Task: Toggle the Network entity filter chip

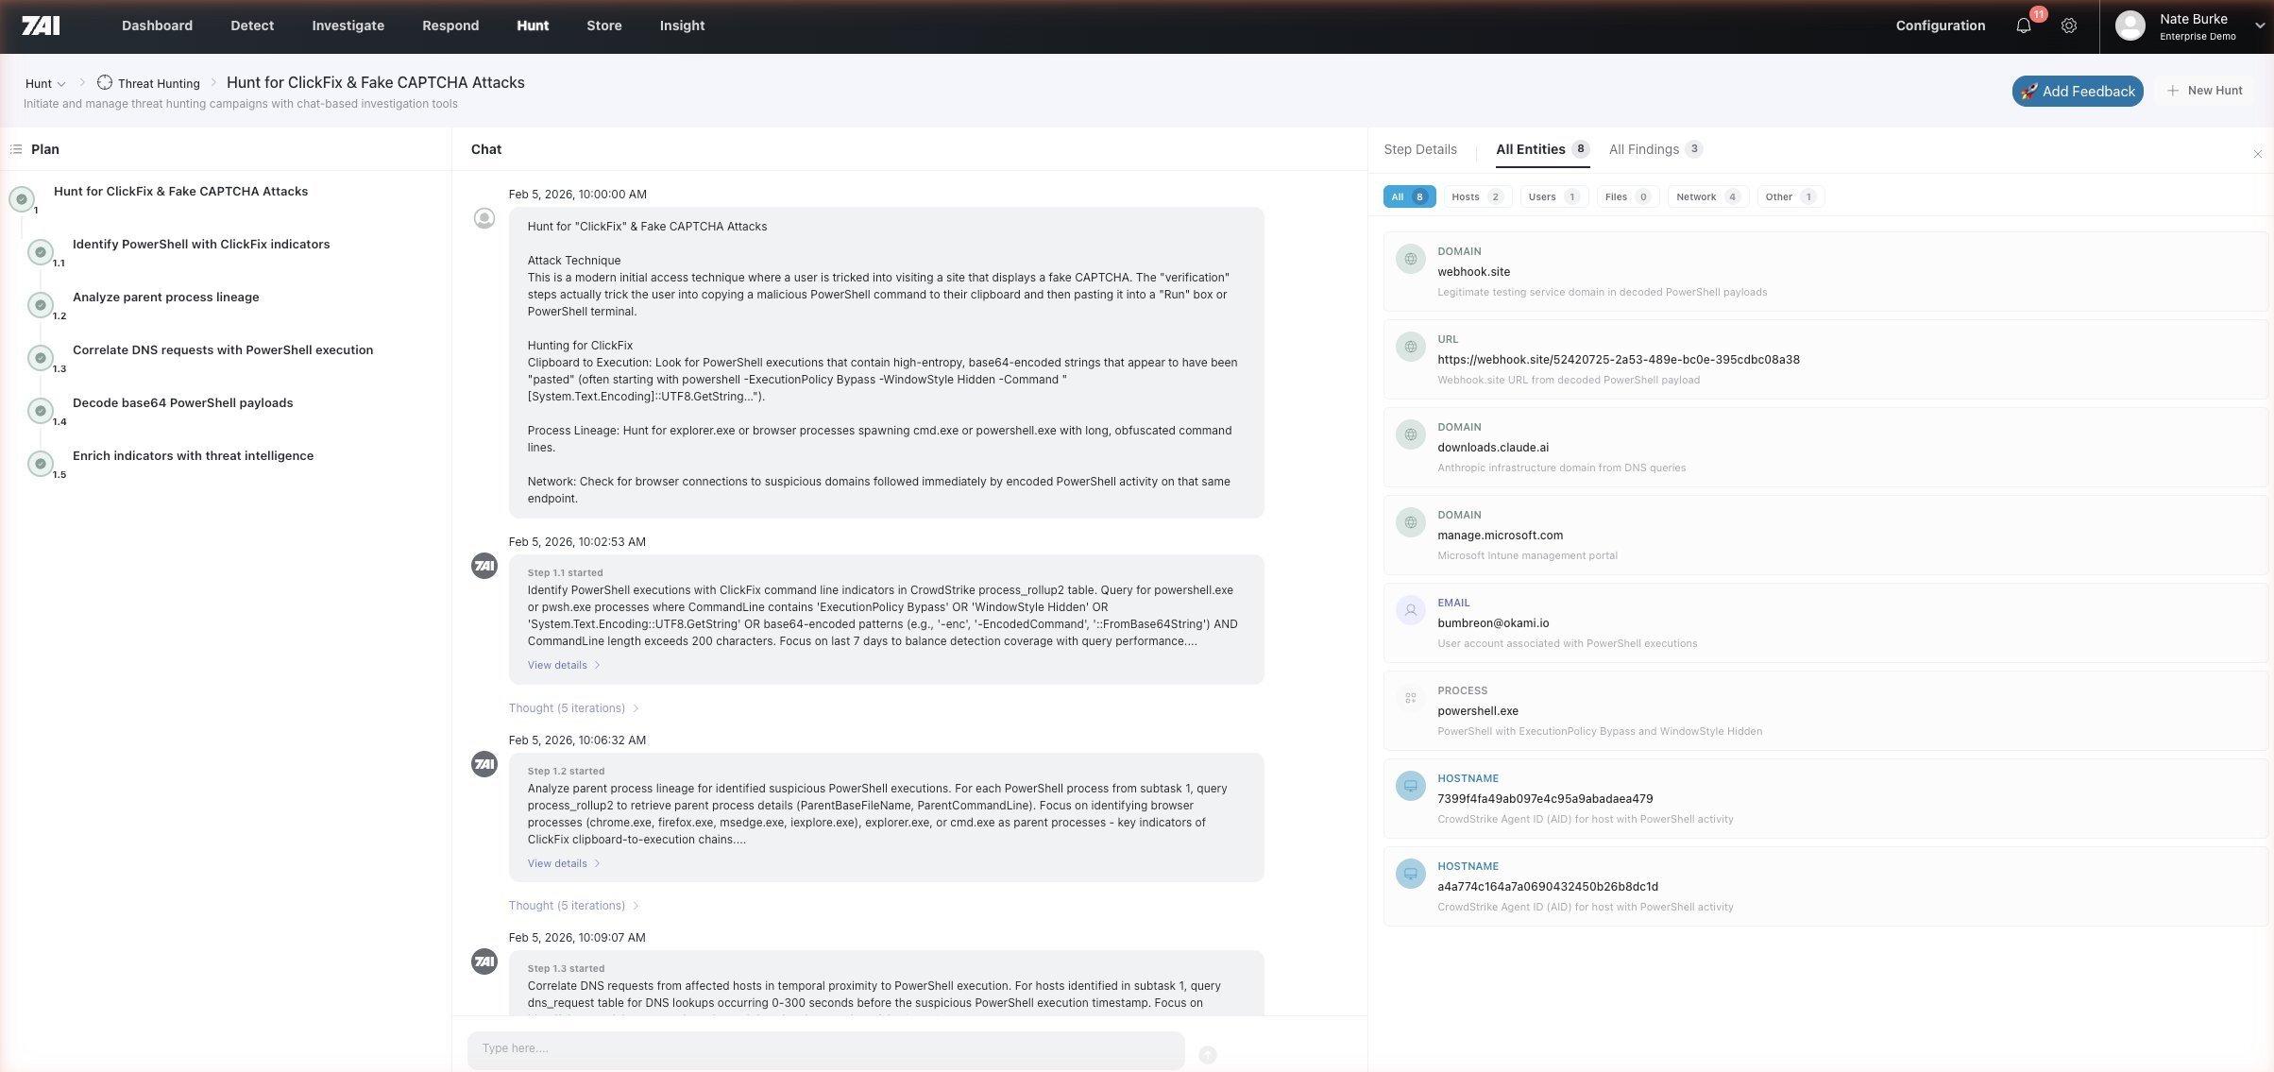Action: [x=1705, y=196]
